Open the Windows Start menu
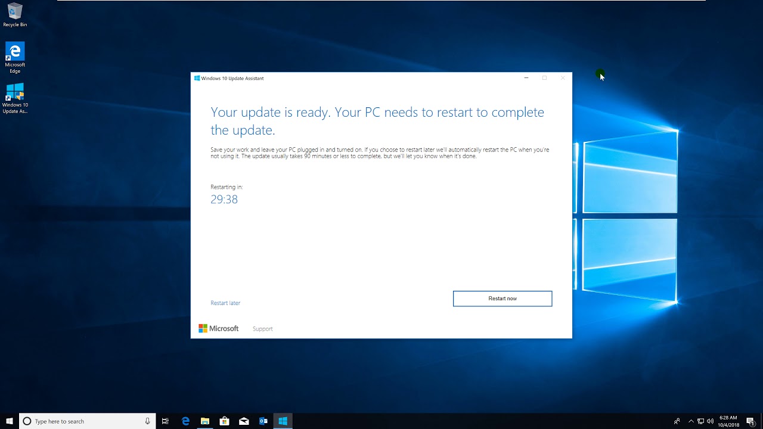This screenshot has height=429, width=763. click(10, 421)
